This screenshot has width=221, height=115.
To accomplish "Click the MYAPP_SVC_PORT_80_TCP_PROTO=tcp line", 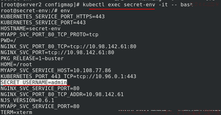I will click(x=50, y=35).
